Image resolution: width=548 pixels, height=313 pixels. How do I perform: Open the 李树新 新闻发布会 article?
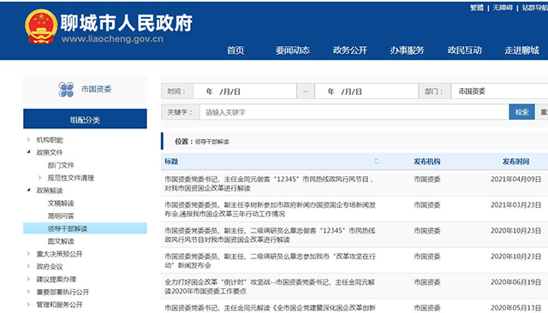pyautogui.click(x=270, y=210)
